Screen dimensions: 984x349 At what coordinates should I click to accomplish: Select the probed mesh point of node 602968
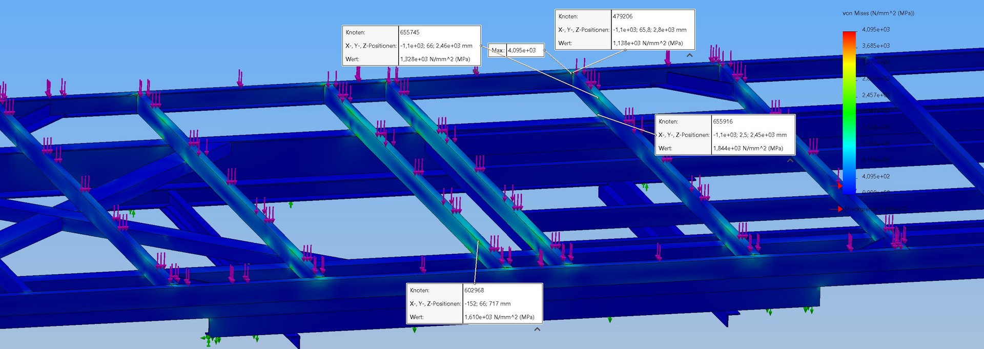pyautogui.click(x=478, y=241)
